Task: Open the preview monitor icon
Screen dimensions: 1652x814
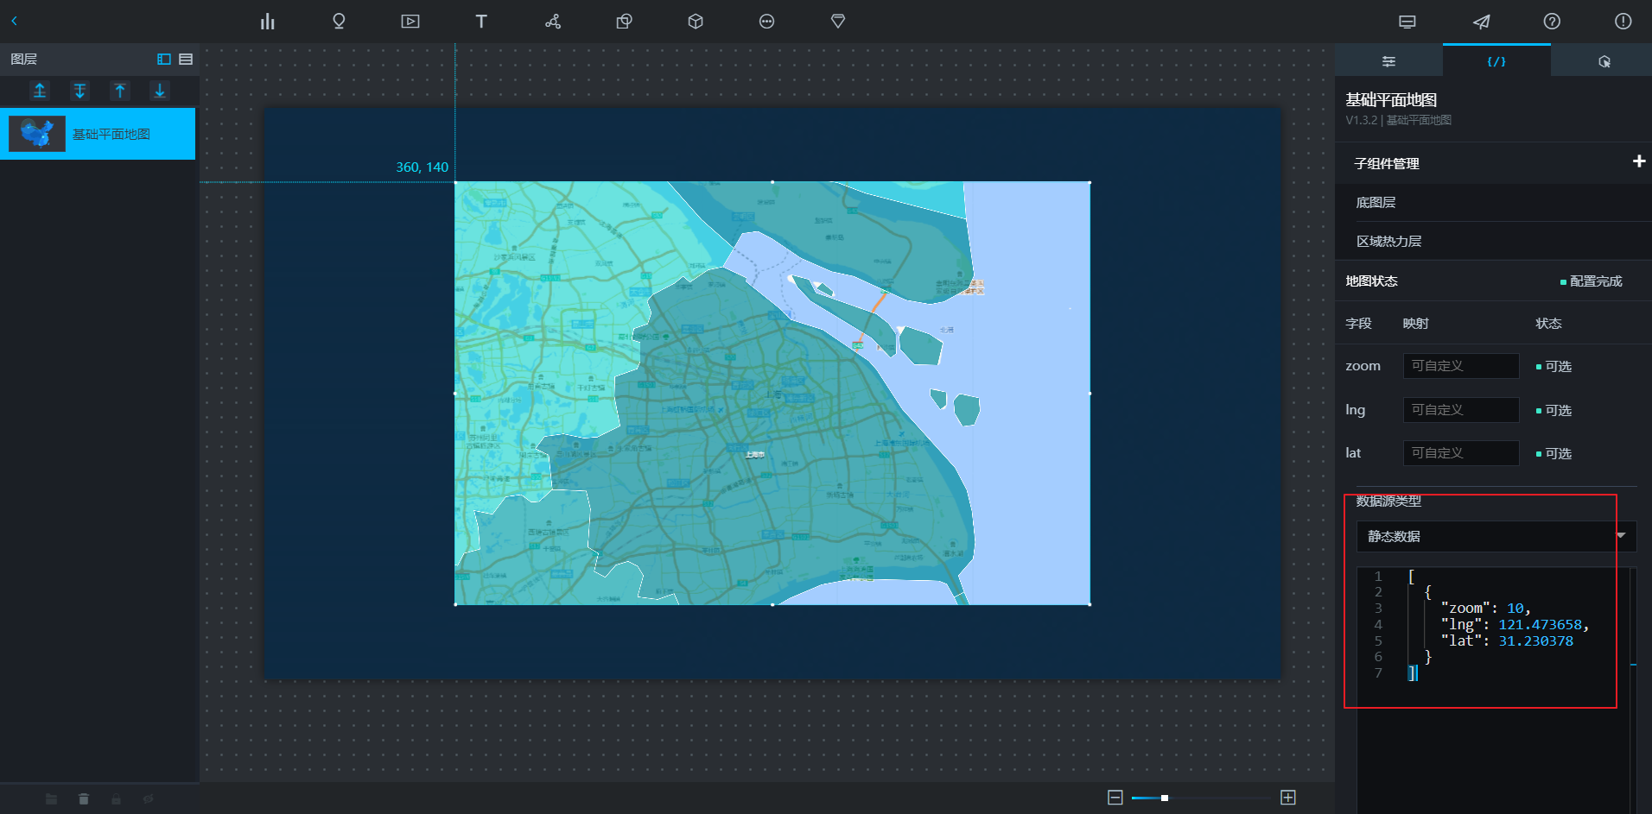Action: [x=1407, y=22]
